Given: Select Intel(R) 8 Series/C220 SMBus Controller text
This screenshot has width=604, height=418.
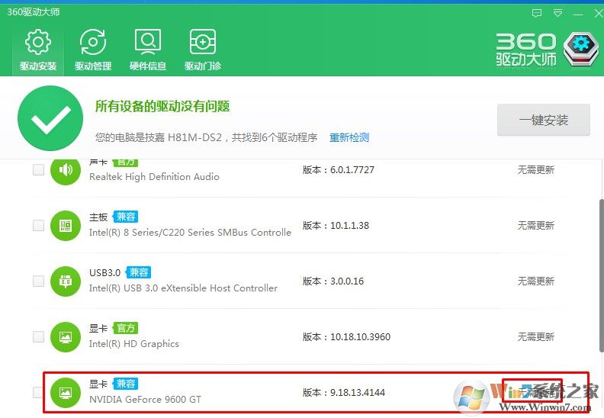Looking at the screenshot, I should point(190,233).
